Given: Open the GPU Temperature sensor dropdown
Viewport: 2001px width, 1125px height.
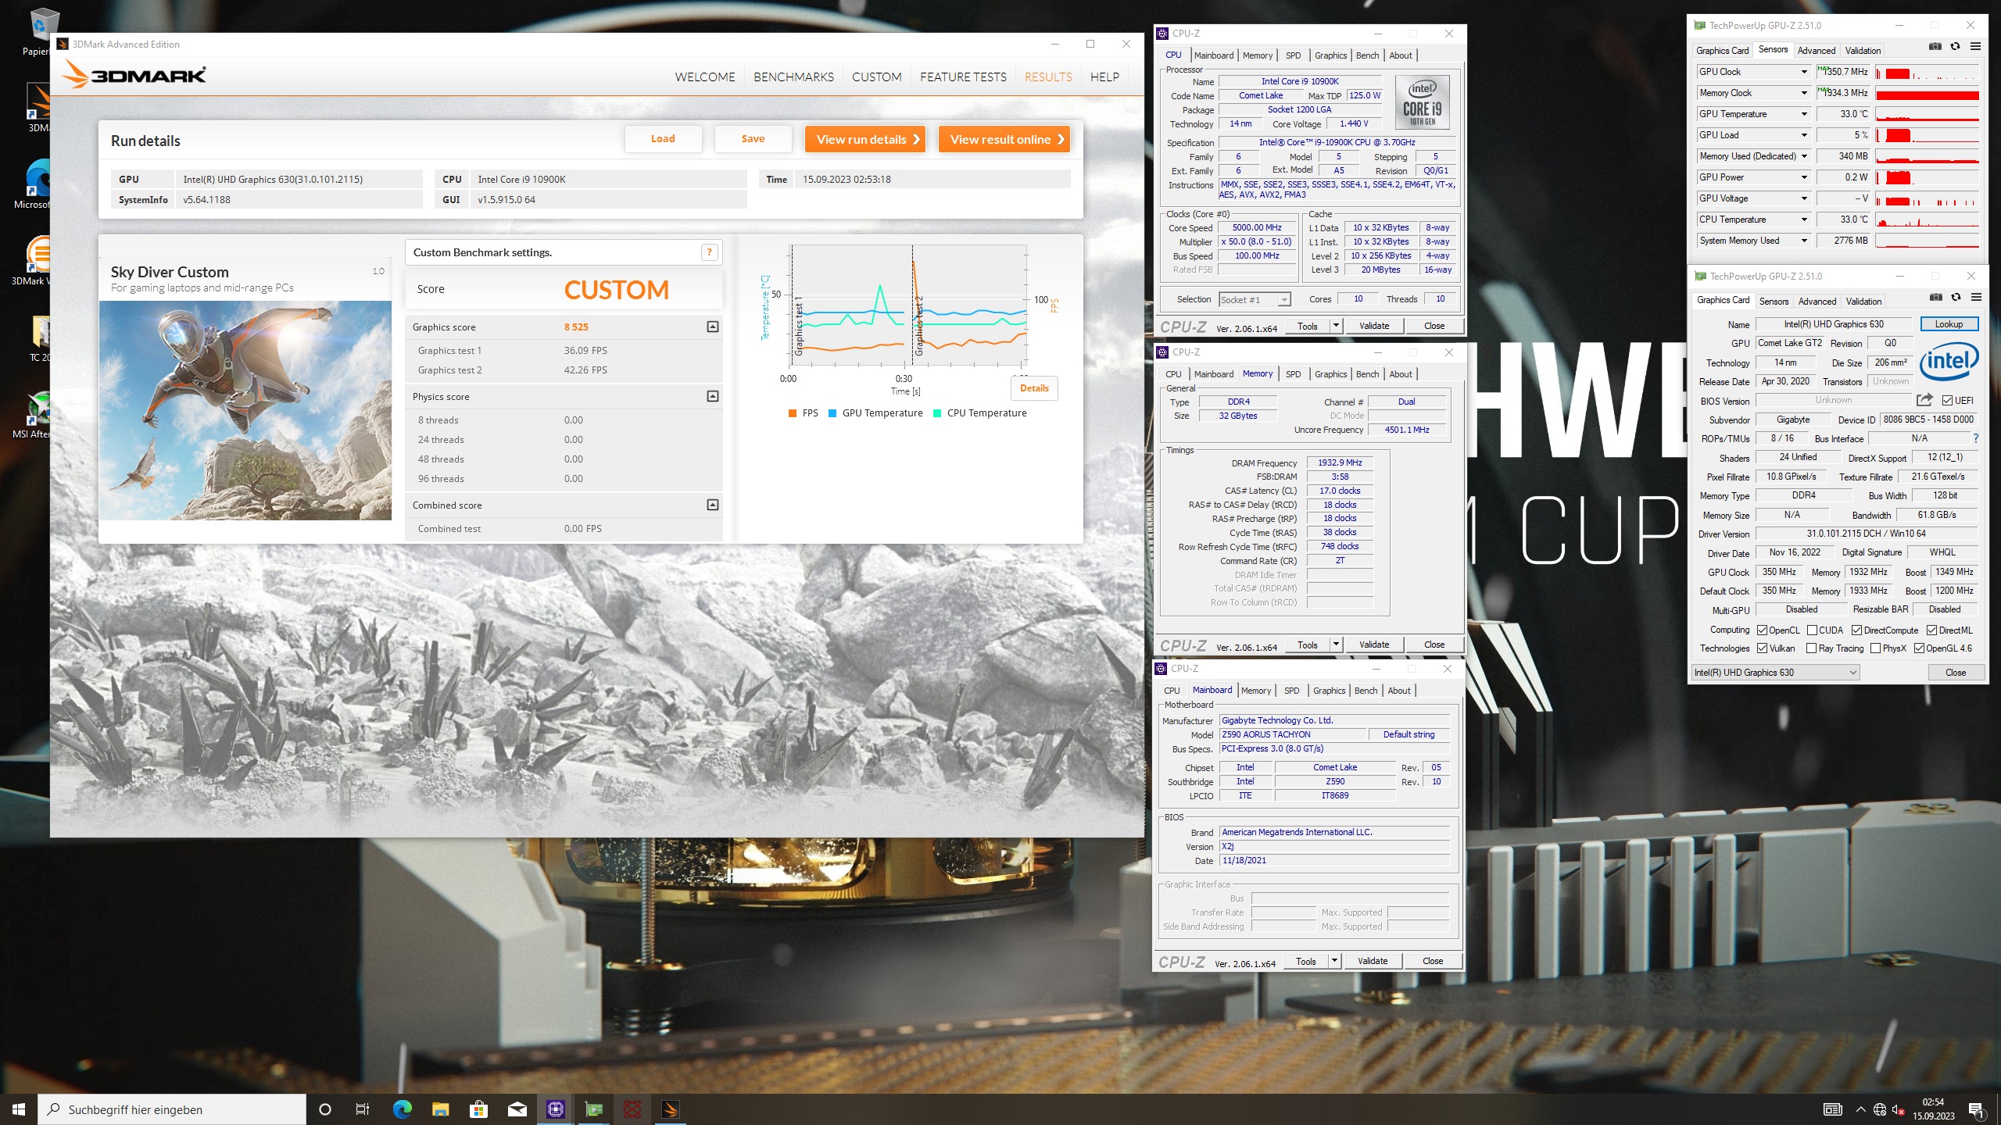Looking at the screenshot, I should 1804,114.
